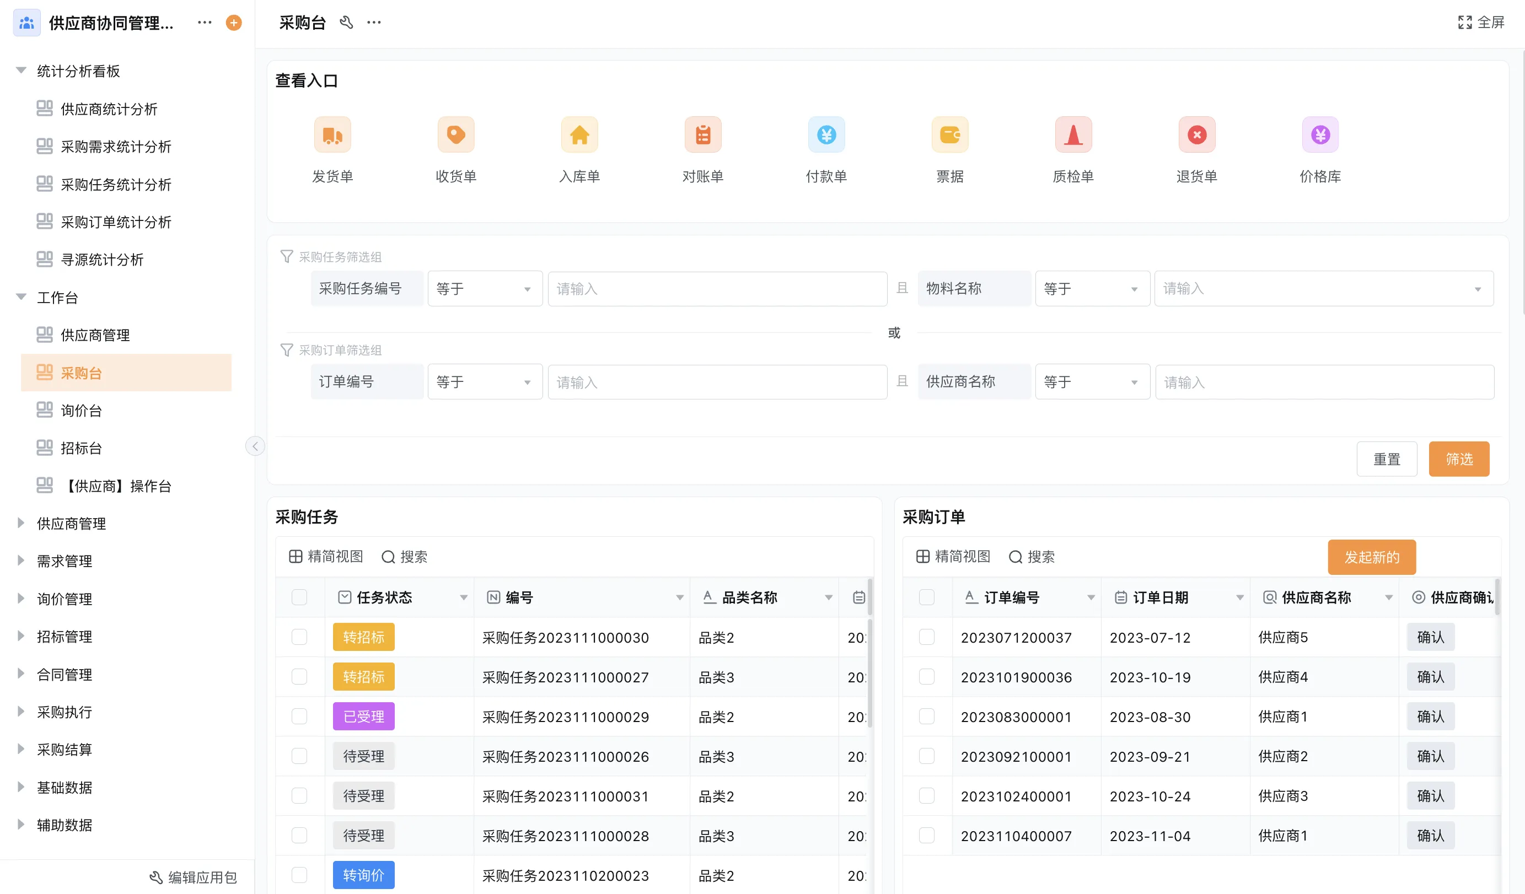1525x894 pixels.
Task: Check the box for 采购任务2023111000030 row
Action: (x=299, y=637)
